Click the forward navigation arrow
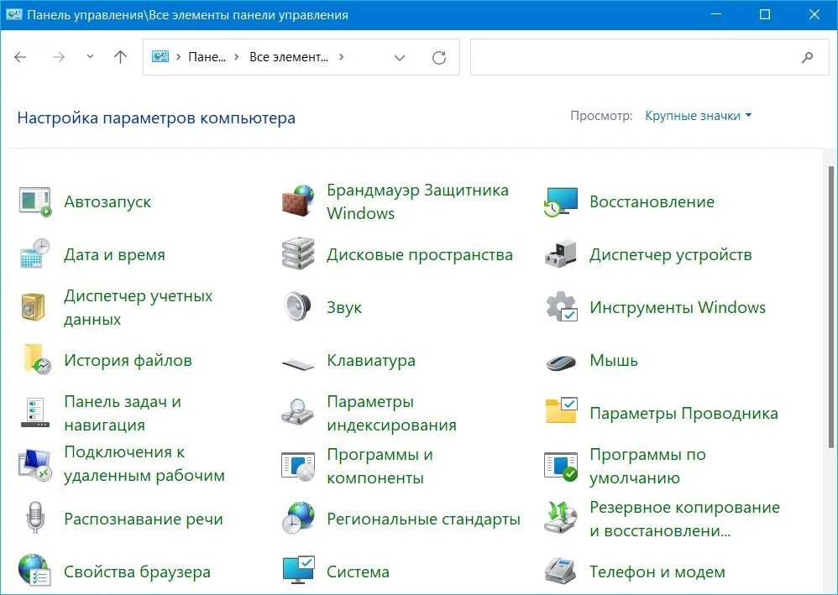Screen dimensions: 838x595 point(59,57)
